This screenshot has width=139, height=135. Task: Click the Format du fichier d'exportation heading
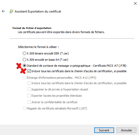pos(32,28)
